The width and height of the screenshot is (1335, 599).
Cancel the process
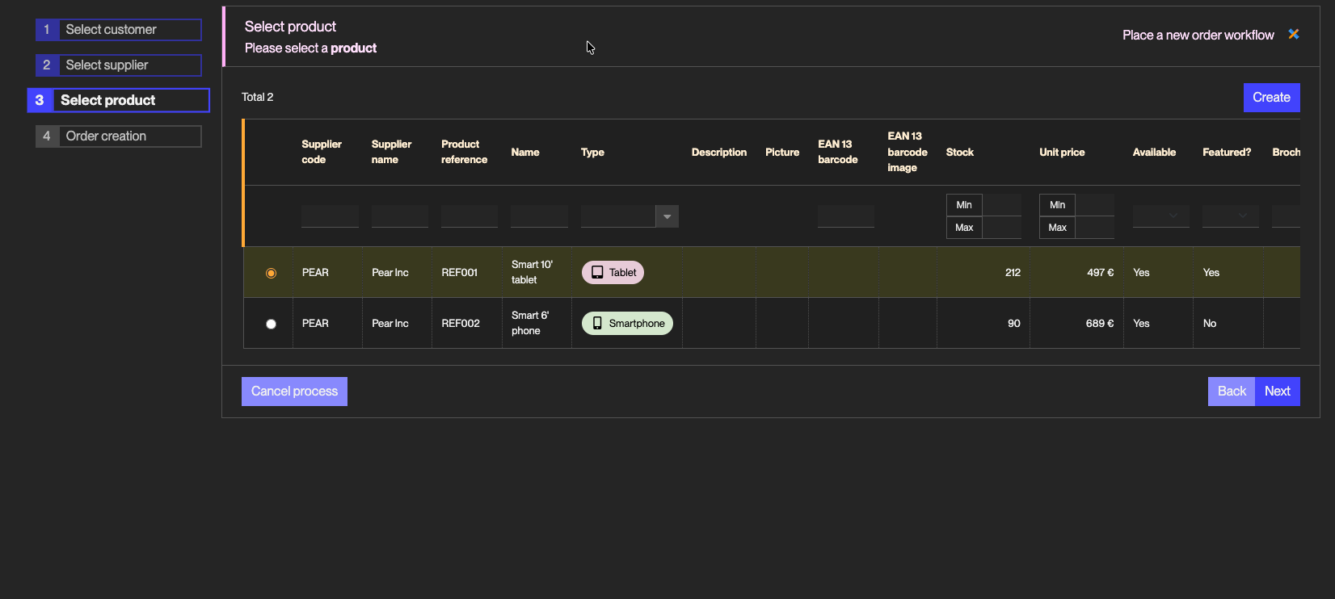(x=294, y=392)
